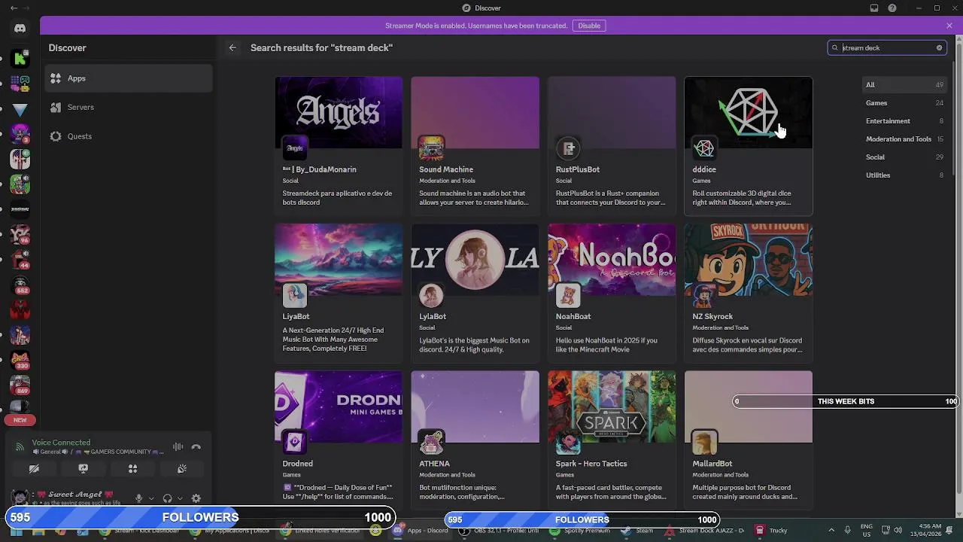Open the Discord inbox icon in title bar
Screen dimensions: 963x542
coord(874,8)
